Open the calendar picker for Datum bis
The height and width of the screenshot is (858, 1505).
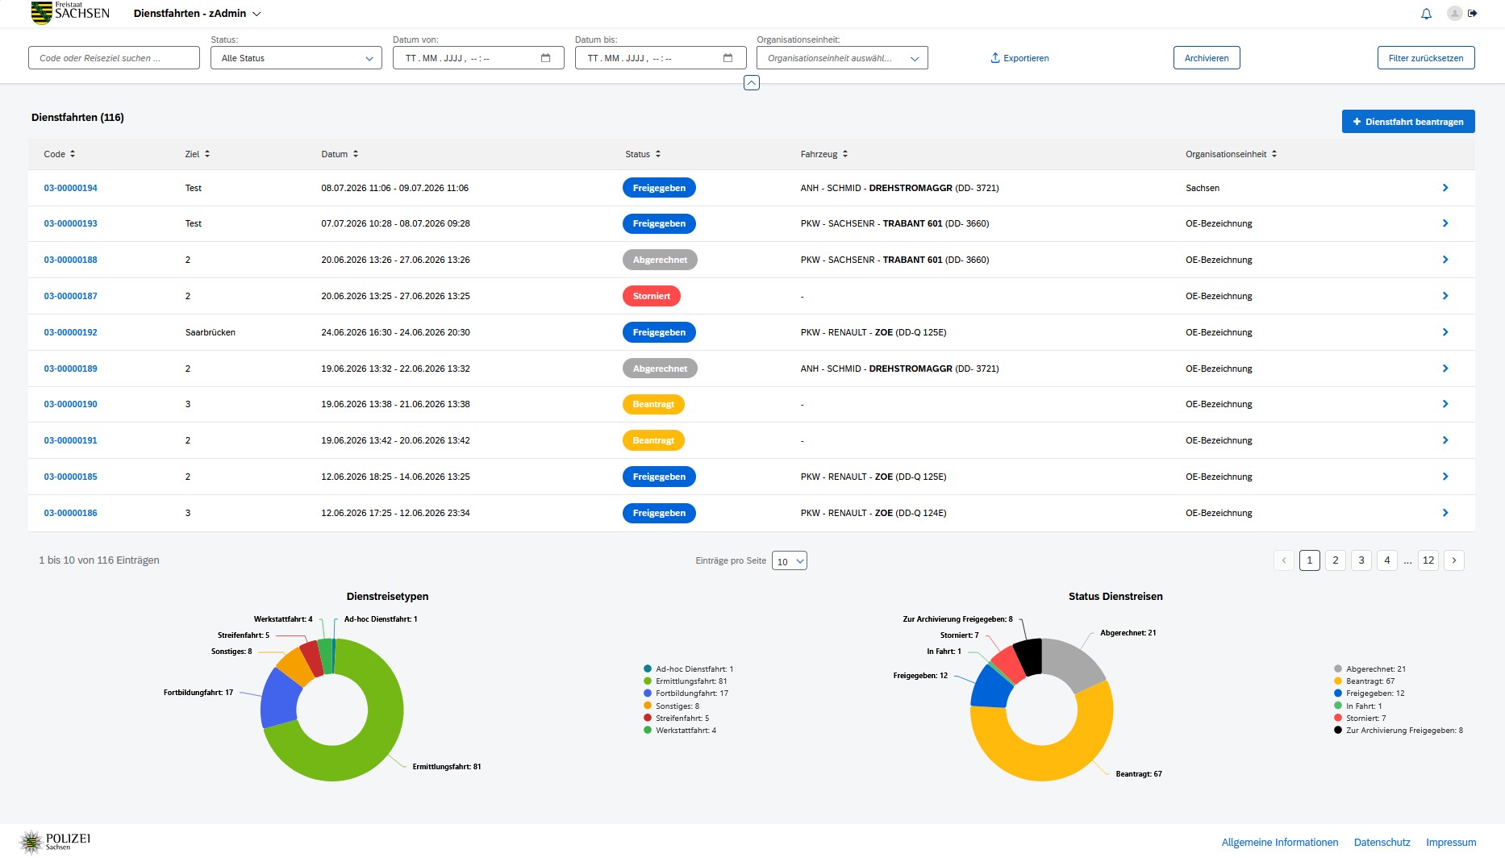pyautogui.click(x=728, y=58)
